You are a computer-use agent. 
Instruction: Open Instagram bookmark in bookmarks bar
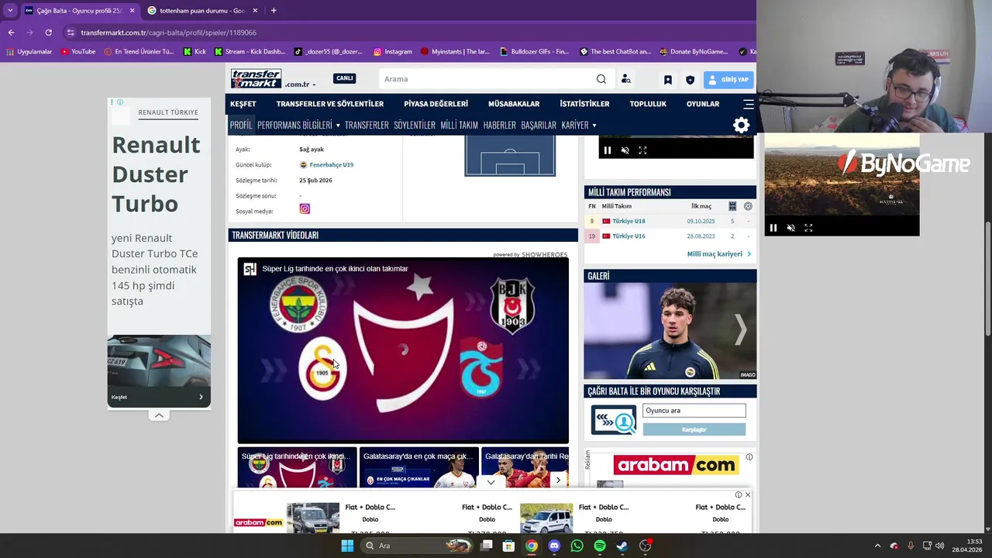(392, 52)
